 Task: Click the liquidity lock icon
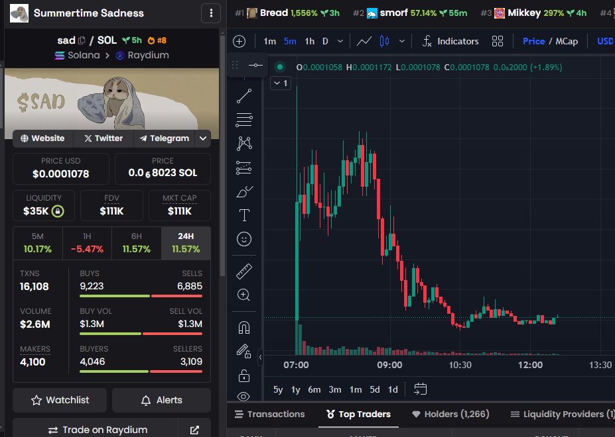click(x=58, y=211)
